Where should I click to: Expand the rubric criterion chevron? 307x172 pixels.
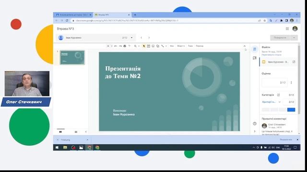point(280,102)
